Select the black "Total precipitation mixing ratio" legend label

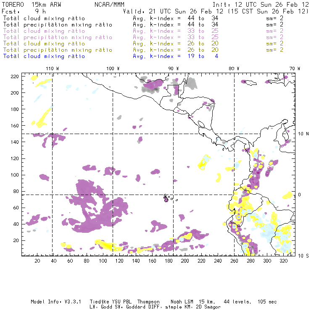(58, 25)
